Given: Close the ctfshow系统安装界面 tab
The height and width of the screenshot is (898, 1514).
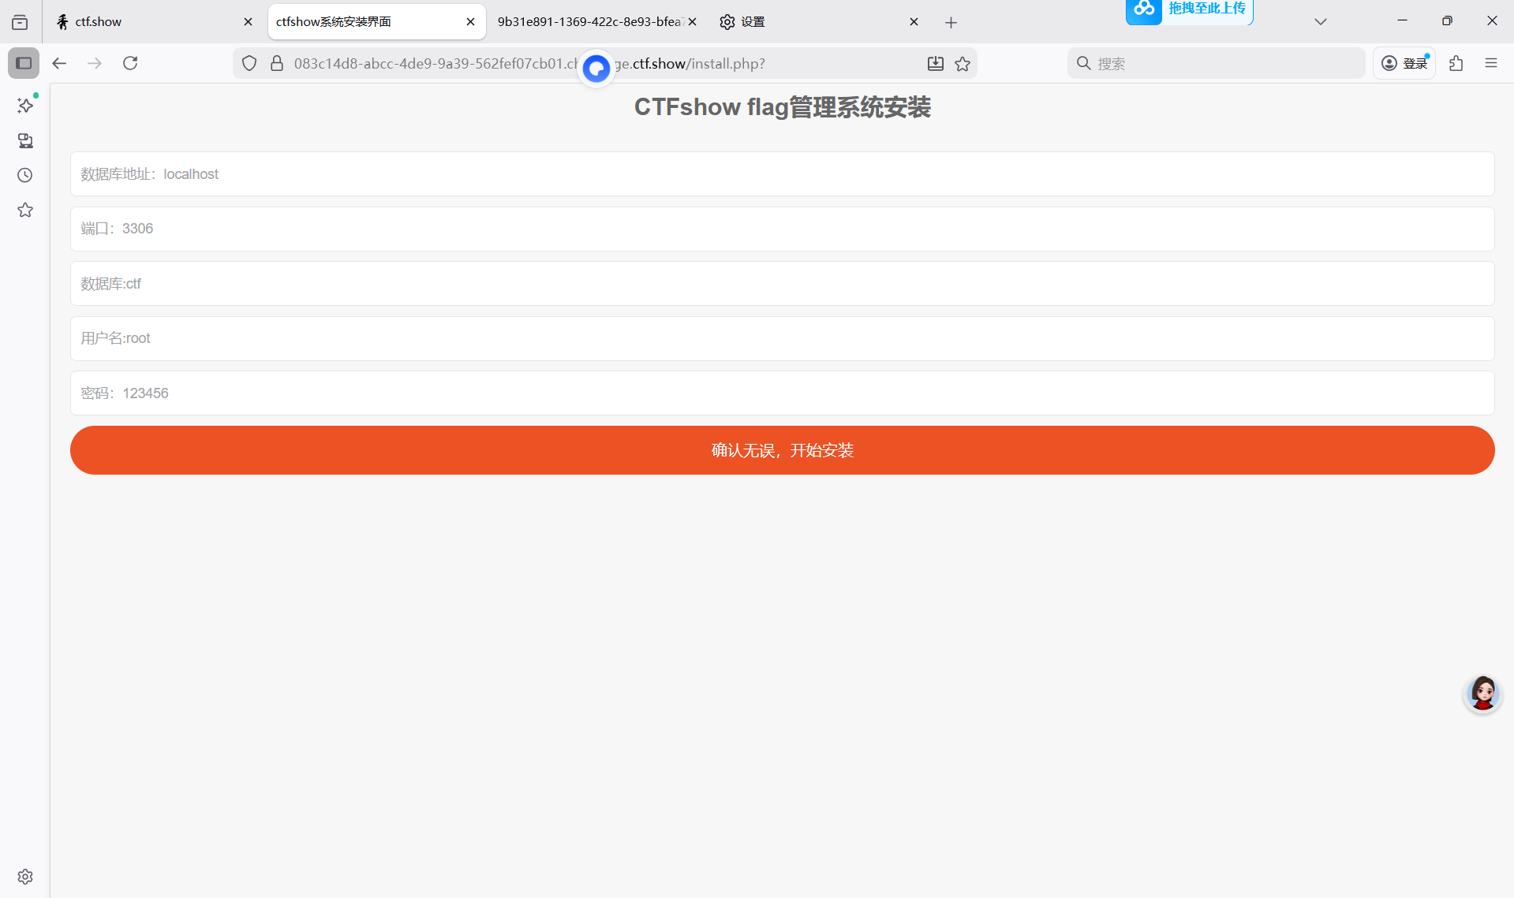Looking at the screenshot, I should [x=470, y=22].
